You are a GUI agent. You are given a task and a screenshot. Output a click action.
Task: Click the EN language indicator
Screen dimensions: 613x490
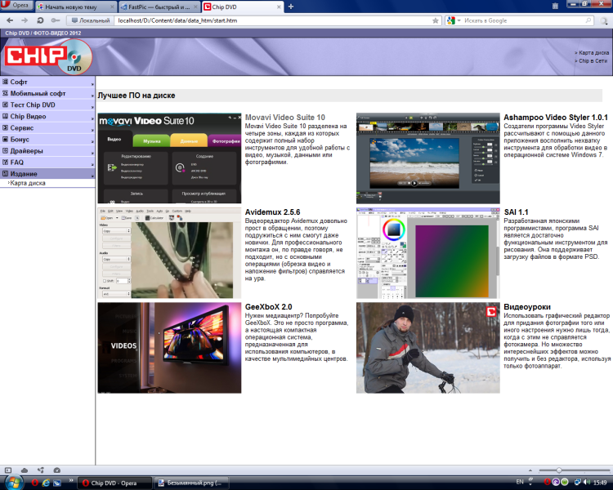(520, 482)
